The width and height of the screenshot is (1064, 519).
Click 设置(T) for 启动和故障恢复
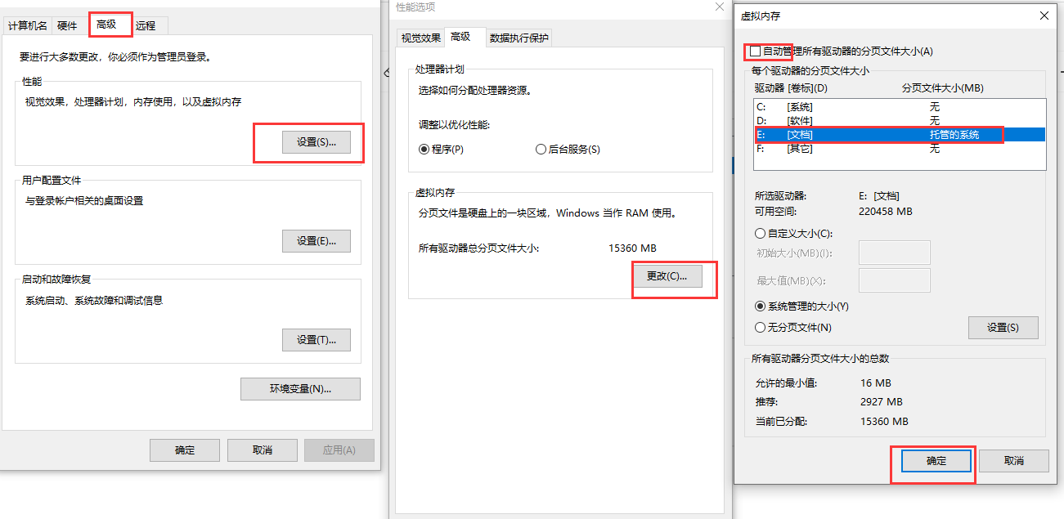click(317, 340)
